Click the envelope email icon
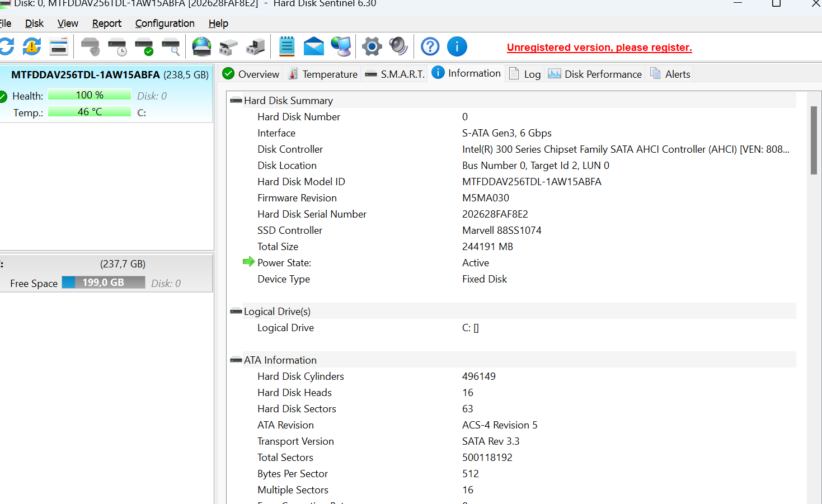Viewport: 822px width, 504px height. pos(314,46)
